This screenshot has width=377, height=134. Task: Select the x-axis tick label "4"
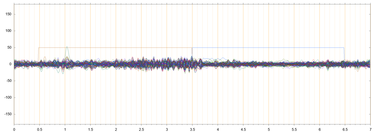pyautogui.click(x=218, y=129)
